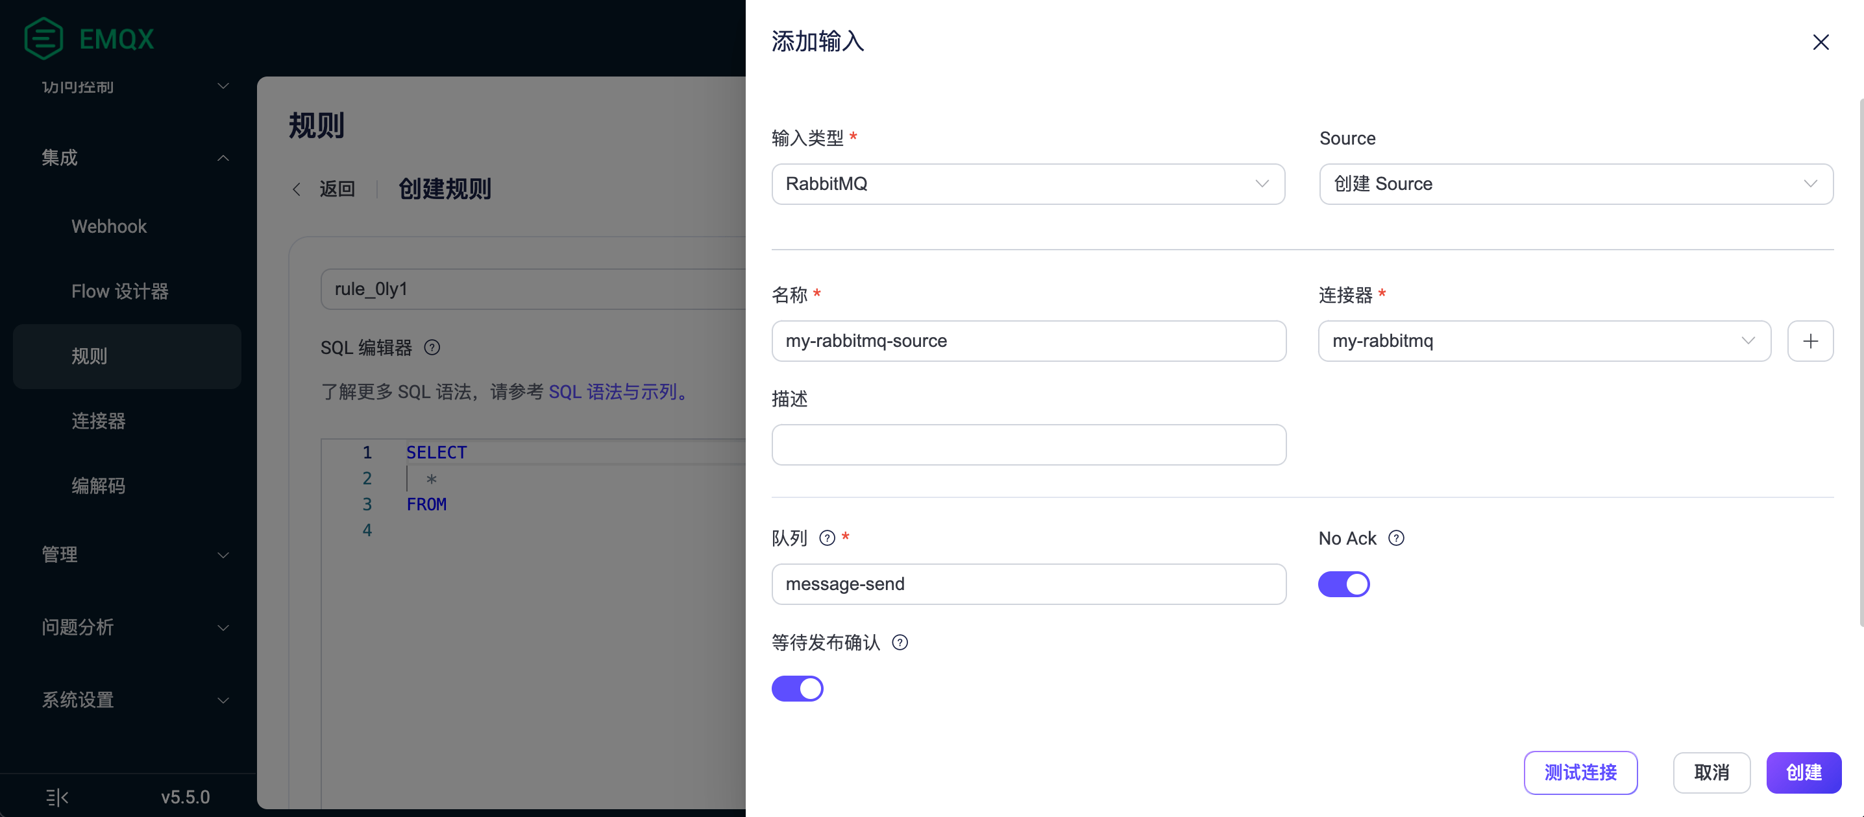Click the 测试连接 button
This screenshot has height=817, width=1864.
pyautogui.click(x=1581, y=772)
